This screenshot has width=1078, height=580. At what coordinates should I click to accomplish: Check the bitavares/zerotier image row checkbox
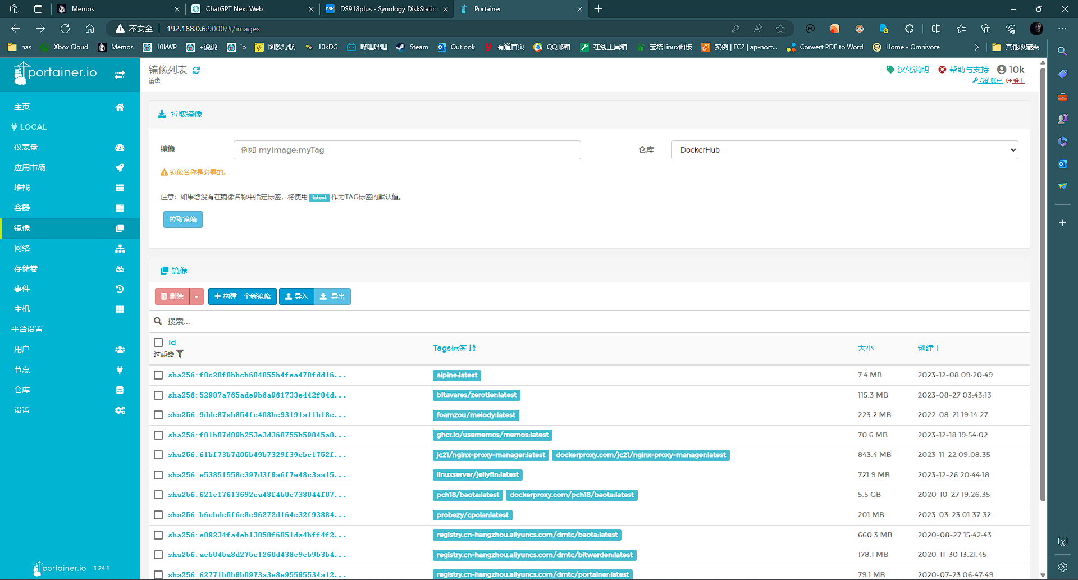tap(158, 395)
